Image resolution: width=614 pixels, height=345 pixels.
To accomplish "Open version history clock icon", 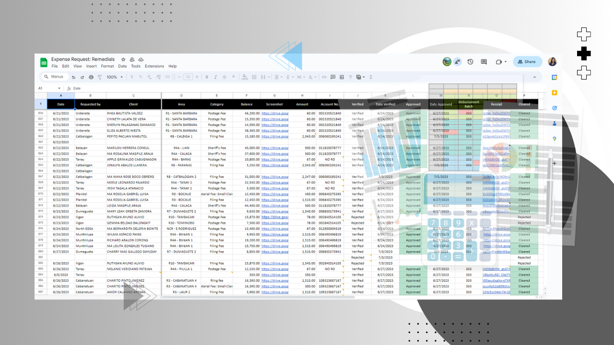I will click(x=470, y=62).
